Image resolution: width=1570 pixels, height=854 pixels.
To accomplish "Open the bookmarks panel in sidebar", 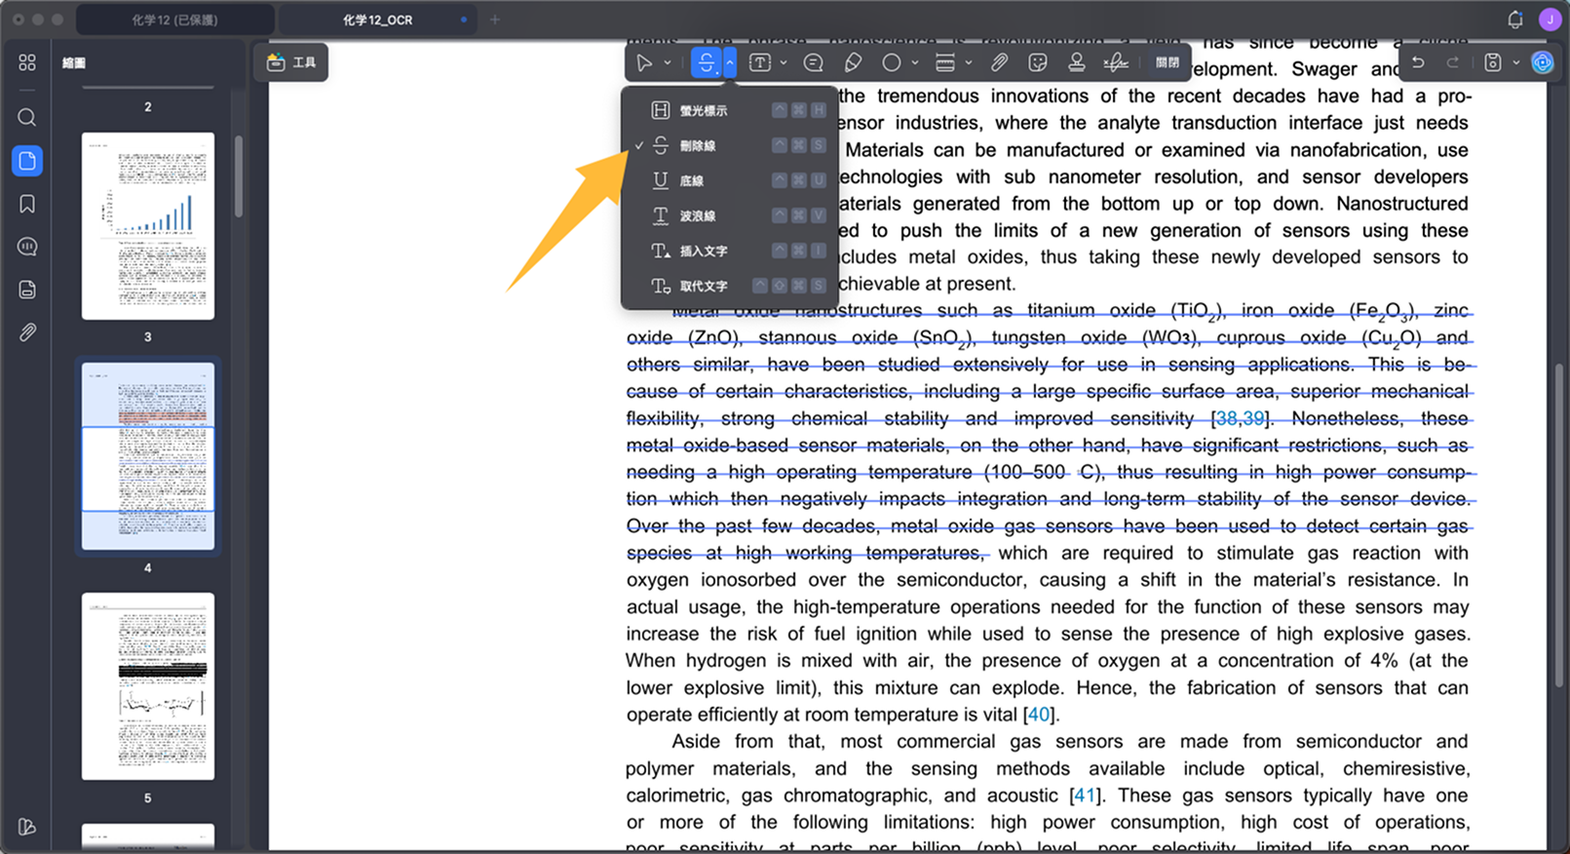I will 27,204.
